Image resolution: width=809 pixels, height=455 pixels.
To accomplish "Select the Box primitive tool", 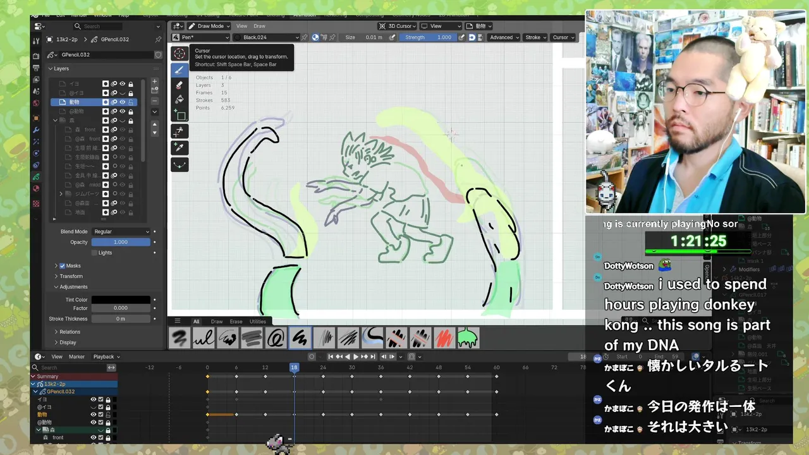I will pos(179,115).
